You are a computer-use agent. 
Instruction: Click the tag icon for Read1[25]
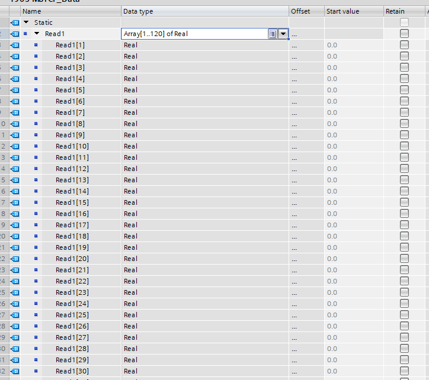tap(15, 315)
